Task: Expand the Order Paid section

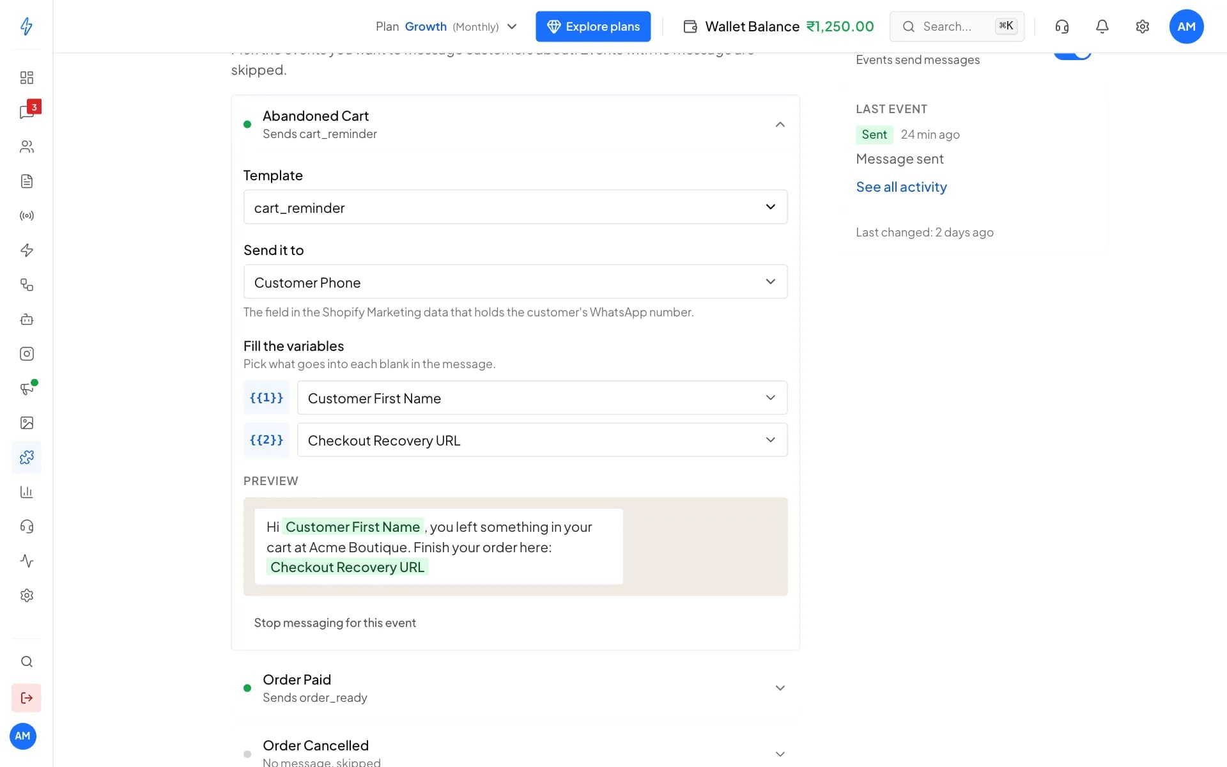Action: 515,688
